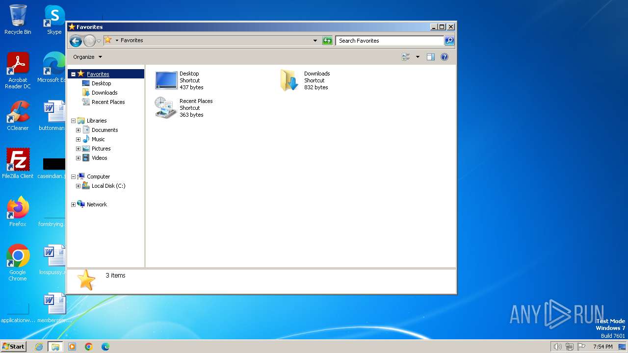The width and height of the screenshot is (628, 353).
Task: Select Network in navigation pane
Action: pos(97,204)
